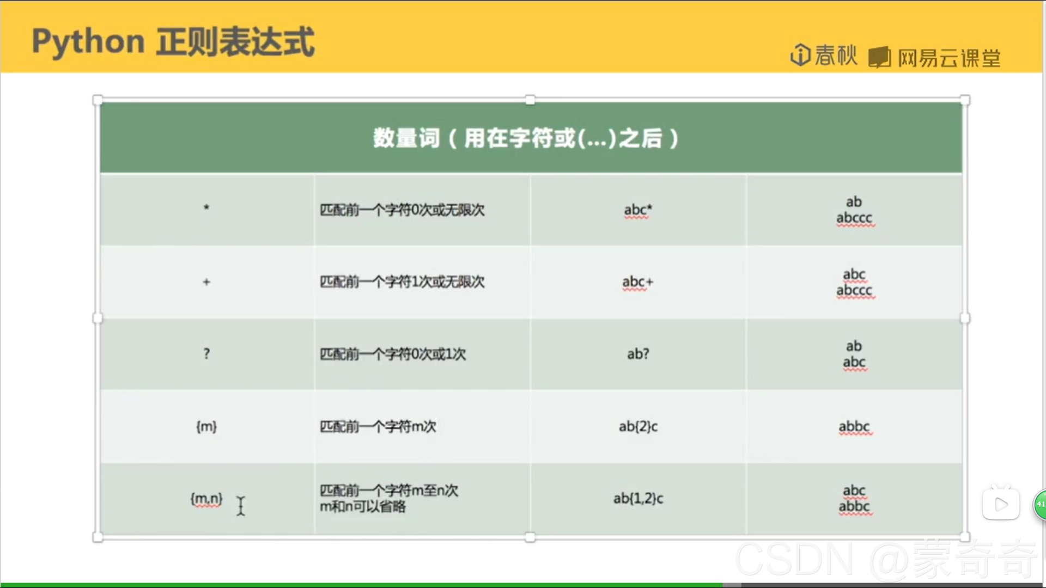The width and height of the screenshot is (1046, 588).
Task: Click the table's bottom-right selection handle
Action: point(965,537)
